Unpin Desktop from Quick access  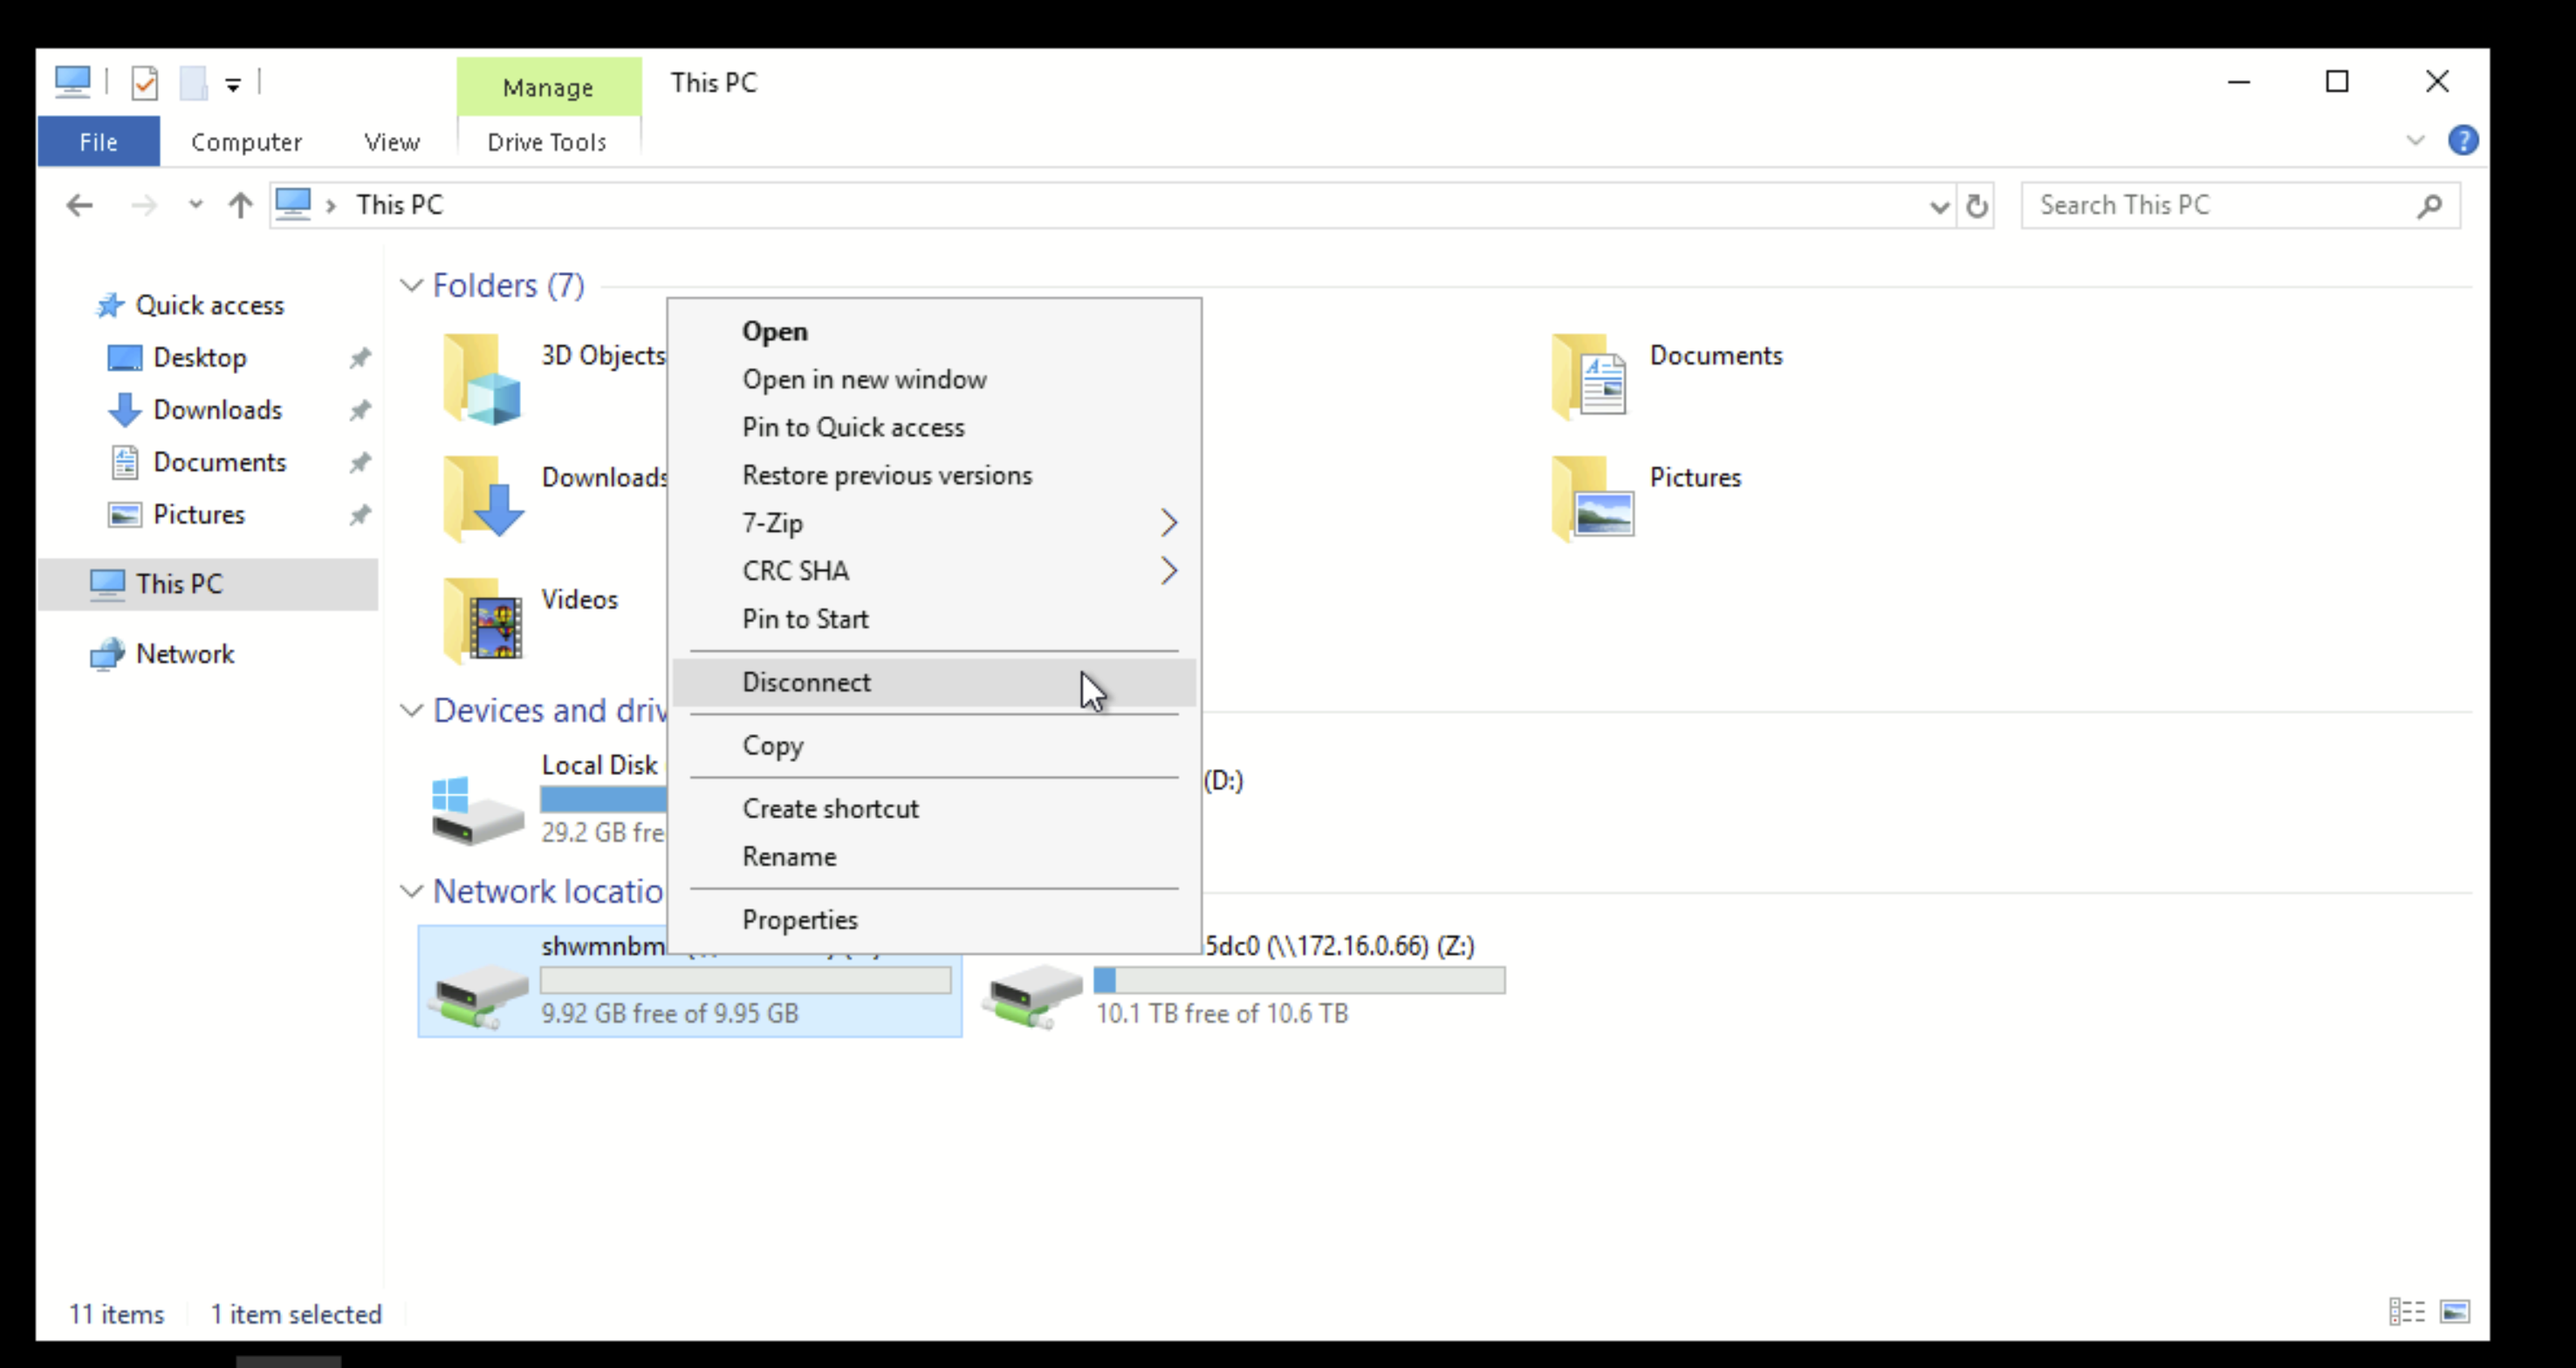pyautogui.click(x=360, y=357)
